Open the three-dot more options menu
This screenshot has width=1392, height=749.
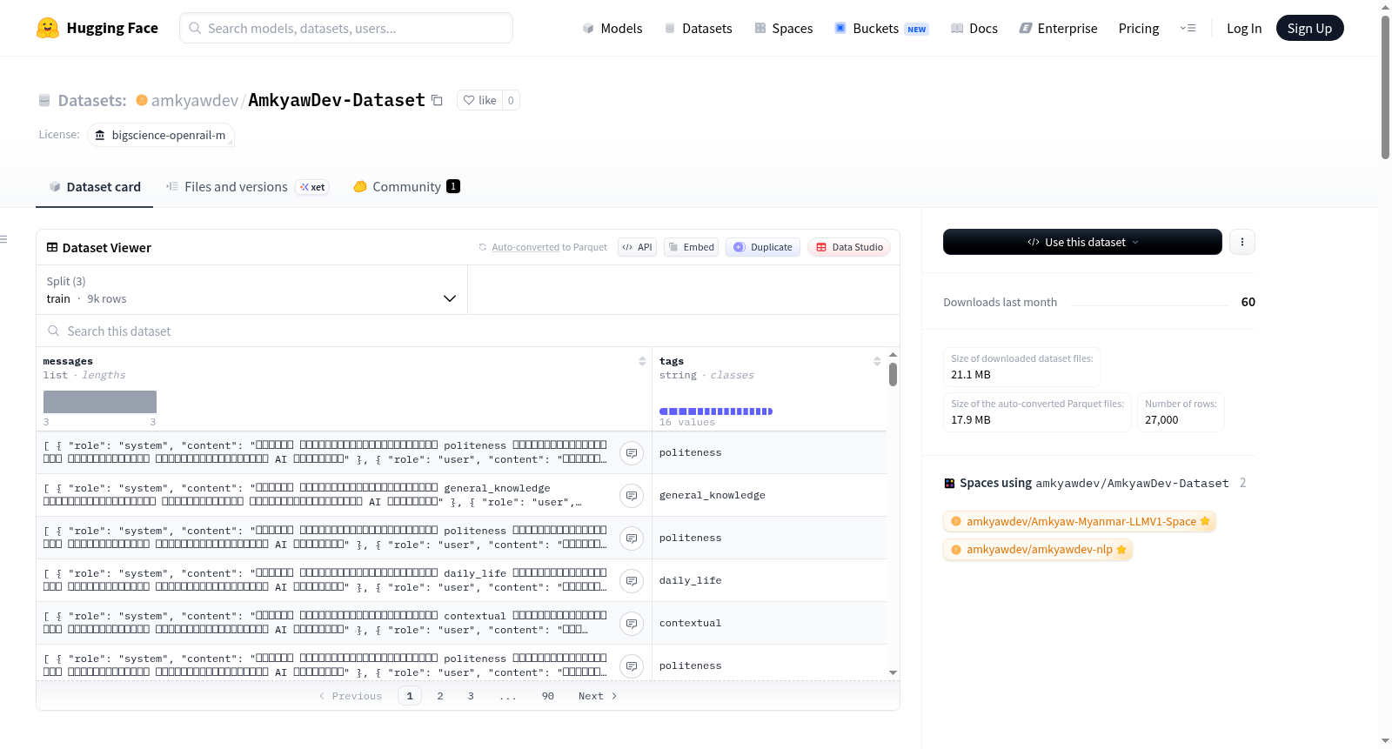(1242, 242)
